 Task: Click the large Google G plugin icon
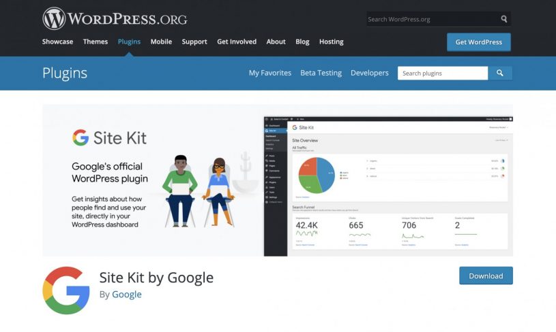point(66,290)
